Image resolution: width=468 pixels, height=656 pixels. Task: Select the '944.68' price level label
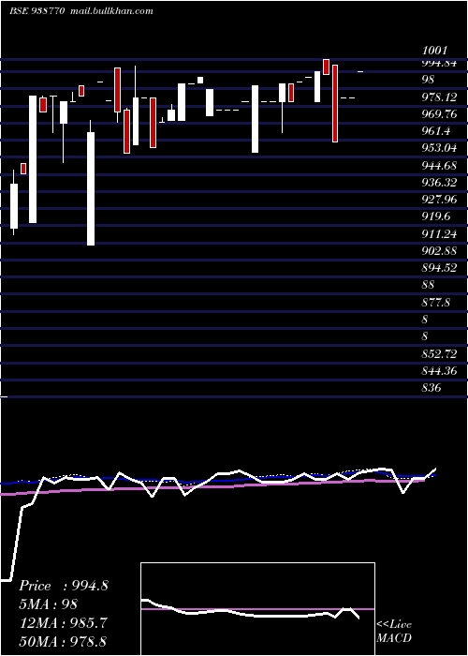439,166
